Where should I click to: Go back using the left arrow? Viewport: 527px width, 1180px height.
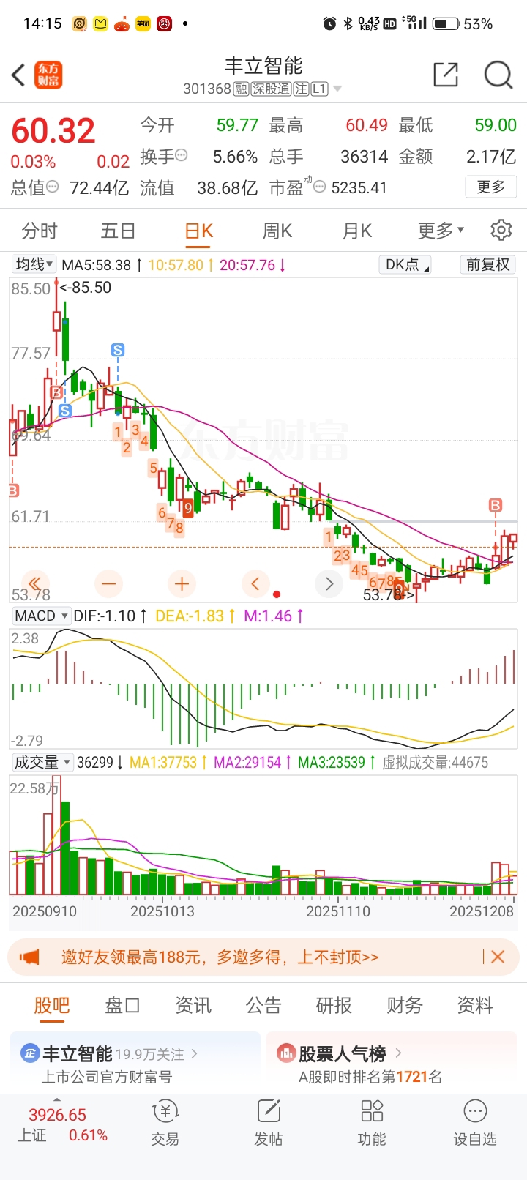click(x=19, y=75)
